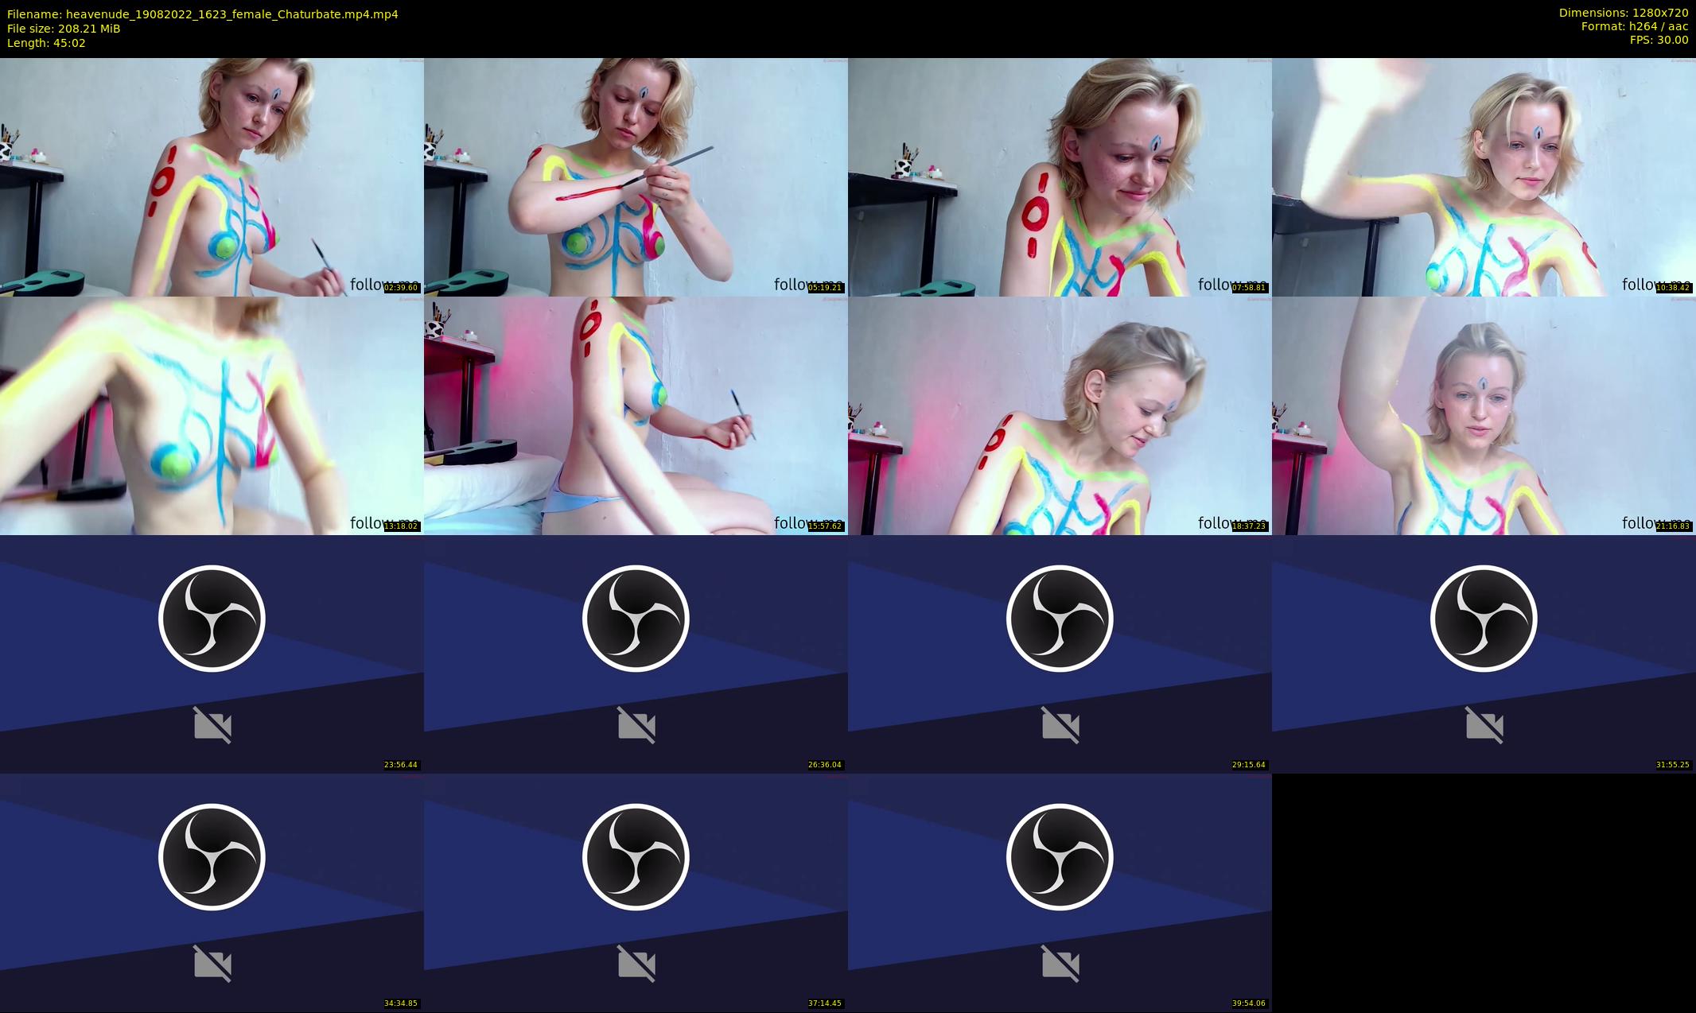The width and height of the screenshot is (1696, 1013).
Task: Click the filename text in the header
Action: [203, 14]
